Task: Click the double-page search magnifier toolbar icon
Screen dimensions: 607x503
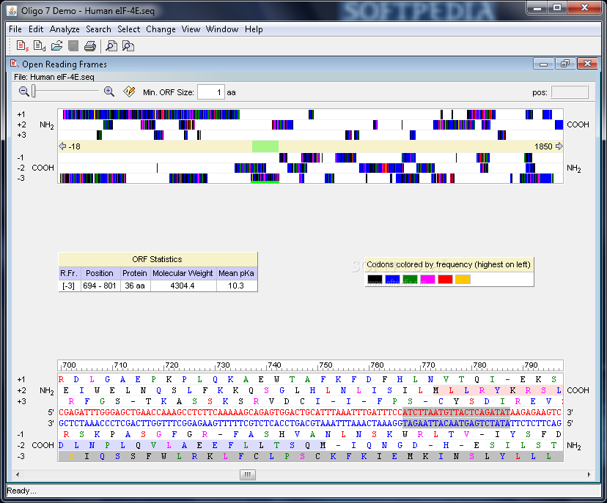Action: click(128, 46)
